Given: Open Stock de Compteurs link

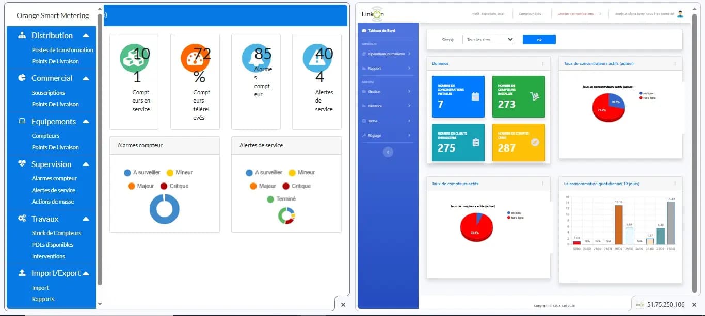Looking at the screenshot, I should (x=56, y=233).
